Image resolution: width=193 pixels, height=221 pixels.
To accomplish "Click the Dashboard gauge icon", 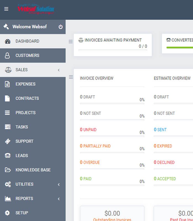I will 8,41.
